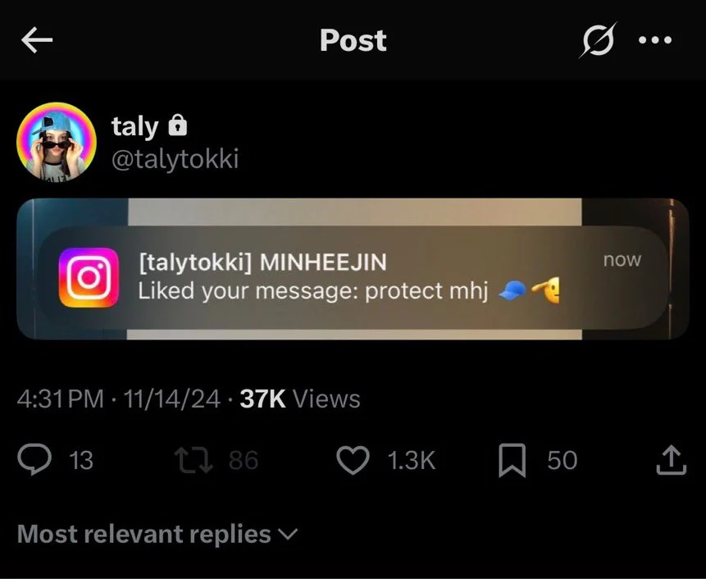Bookmark the post with the bookmark icon

tap(512, 460)
